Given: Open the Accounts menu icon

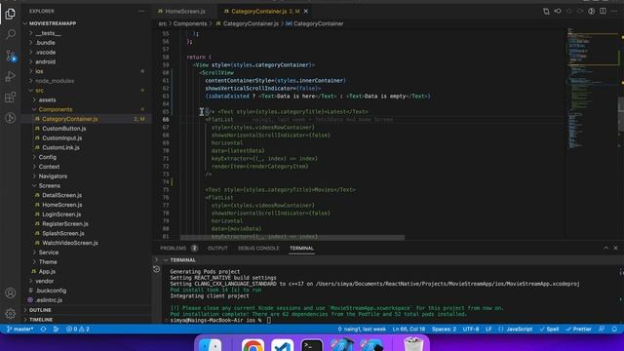Looking at the screenshot, I should 11,292.
